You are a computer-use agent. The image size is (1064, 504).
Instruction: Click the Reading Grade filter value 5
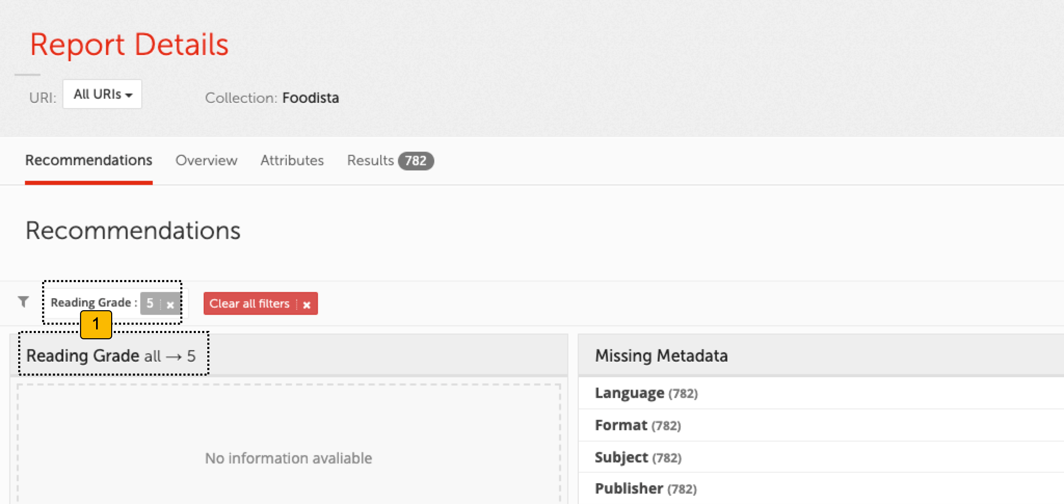click(x=150, y=303)
